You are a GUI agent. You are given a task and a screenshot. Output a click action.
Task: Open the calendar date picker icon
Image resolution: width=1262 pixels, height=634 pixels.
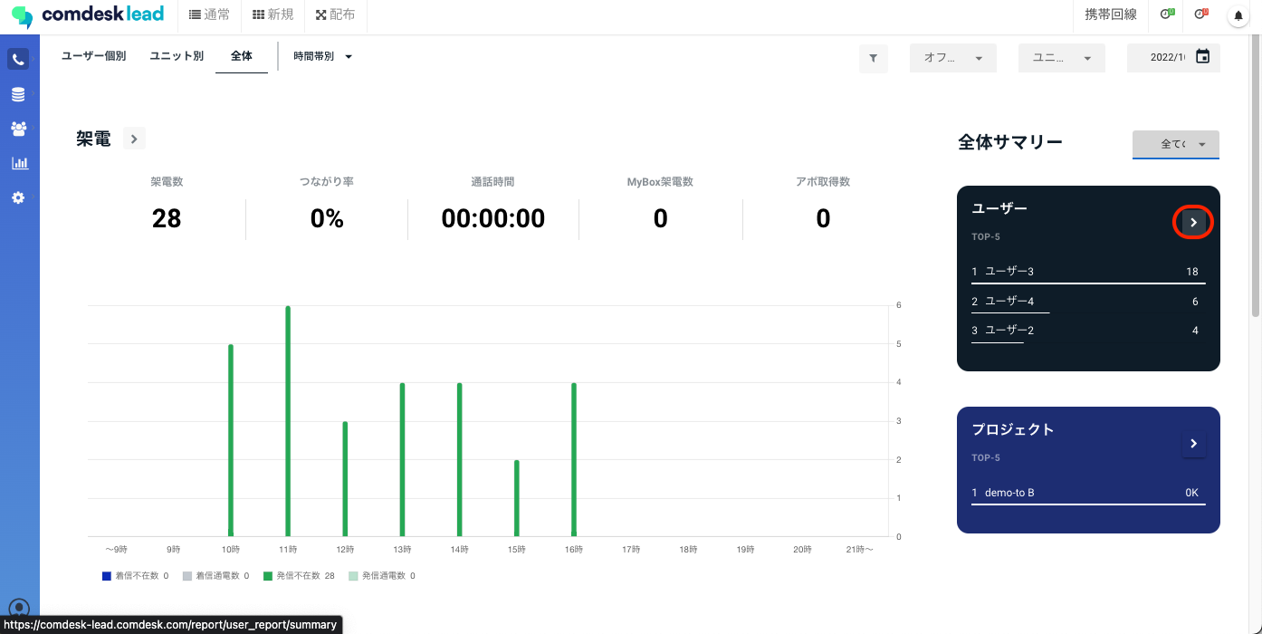click(x=1202, y=57)
